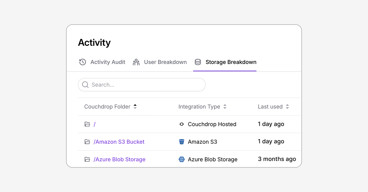Click the Last used column header
The width and height of the screenshot is (368, 192).
coord(270,107)
